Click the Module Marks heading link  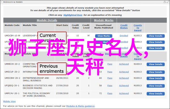[104, 20]
